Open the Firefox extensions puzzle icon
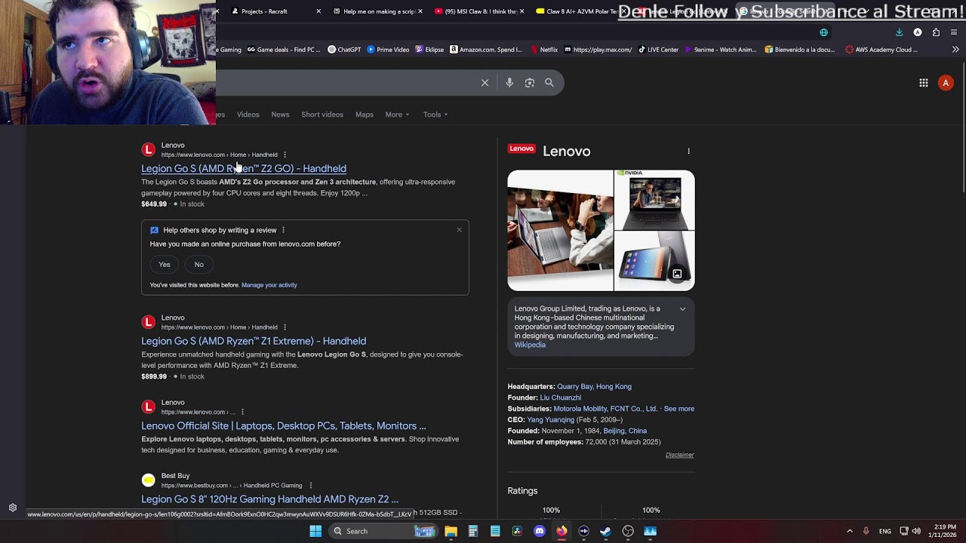 [x=936, y=32]
